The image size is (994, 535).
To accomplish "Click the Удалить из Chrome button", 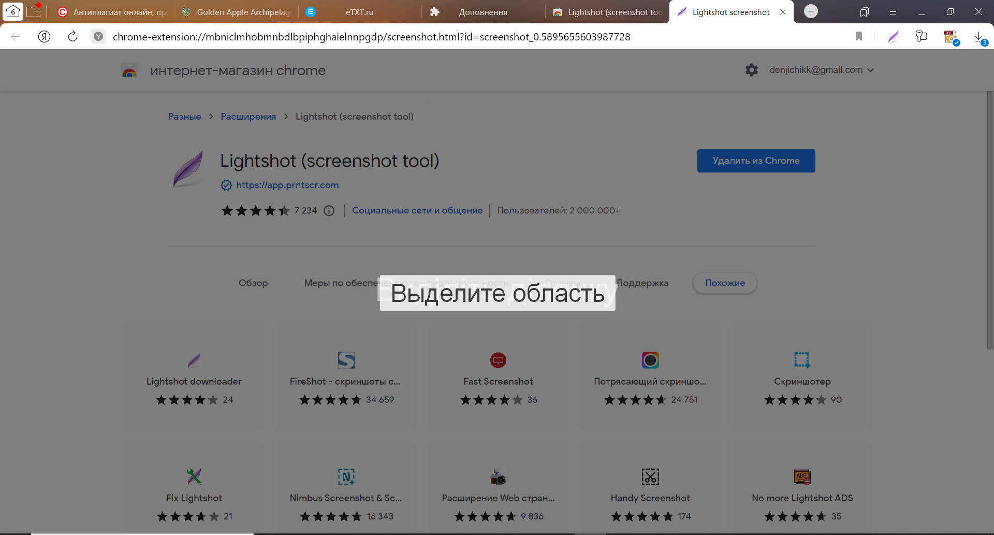I will click(x=756, y=161).
